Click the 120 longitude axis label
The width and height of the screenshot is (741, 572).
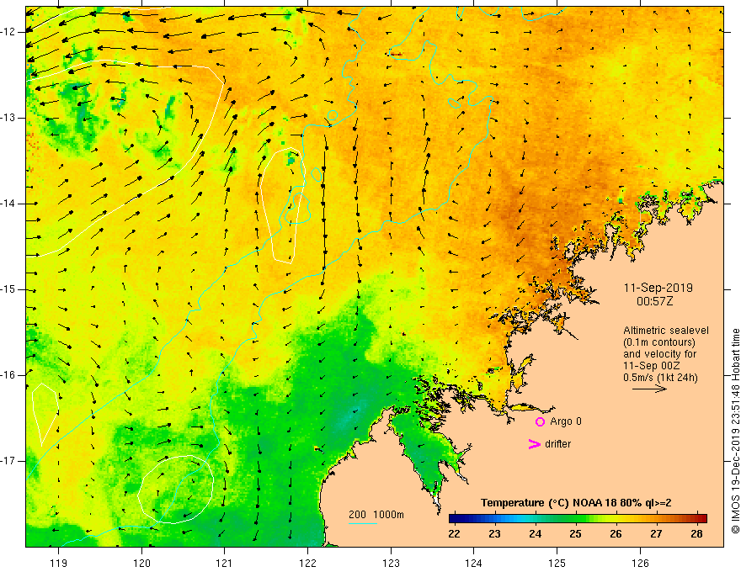click(x=141, y=563)
